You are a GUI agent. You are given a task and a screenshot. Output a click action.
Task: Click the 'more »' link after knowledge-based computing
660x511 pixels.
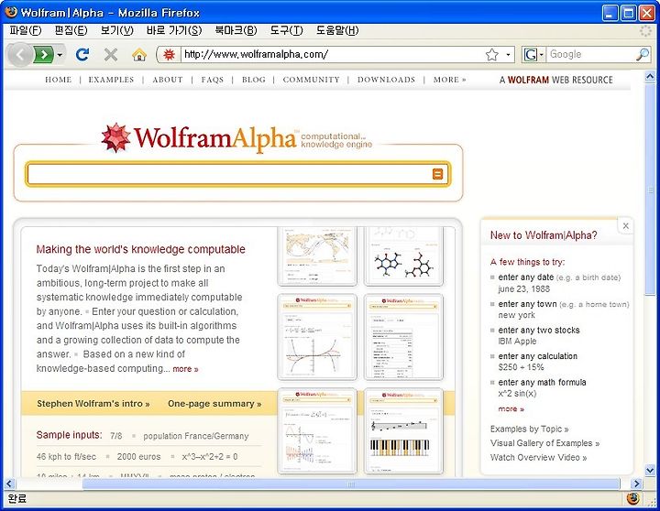(185, 369)
